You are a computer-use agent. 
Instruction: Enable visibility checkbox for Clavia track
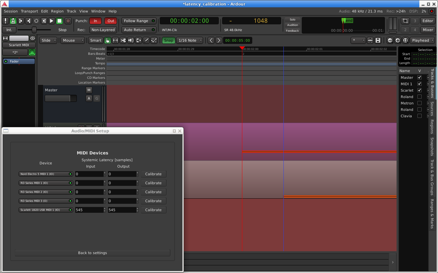(419, 116)
